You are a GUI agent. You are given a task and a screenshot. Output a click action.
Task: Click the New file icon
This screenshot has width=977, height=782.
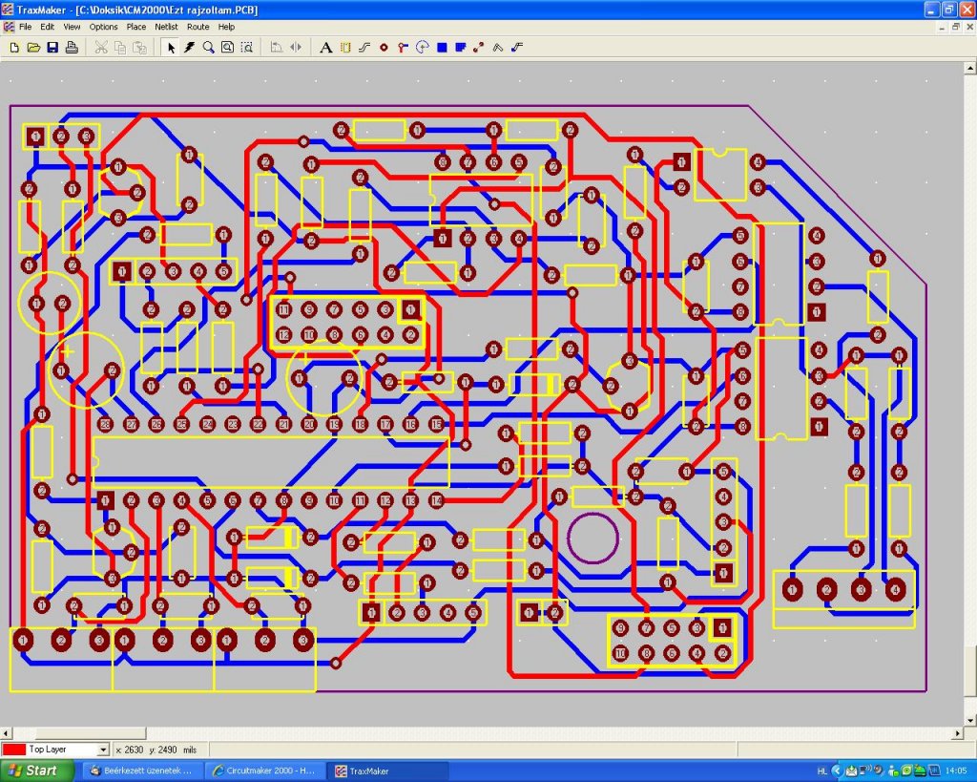pos(14,48)
